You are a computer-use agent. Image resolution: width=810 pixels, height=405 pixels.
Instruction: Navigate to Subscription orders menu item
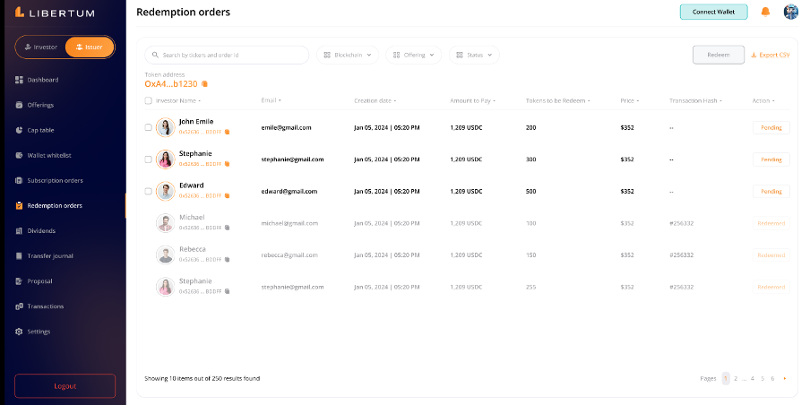(55, 180)
